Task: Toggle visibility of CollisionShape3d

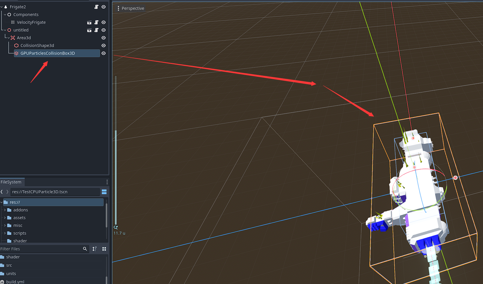Action: 104,45
